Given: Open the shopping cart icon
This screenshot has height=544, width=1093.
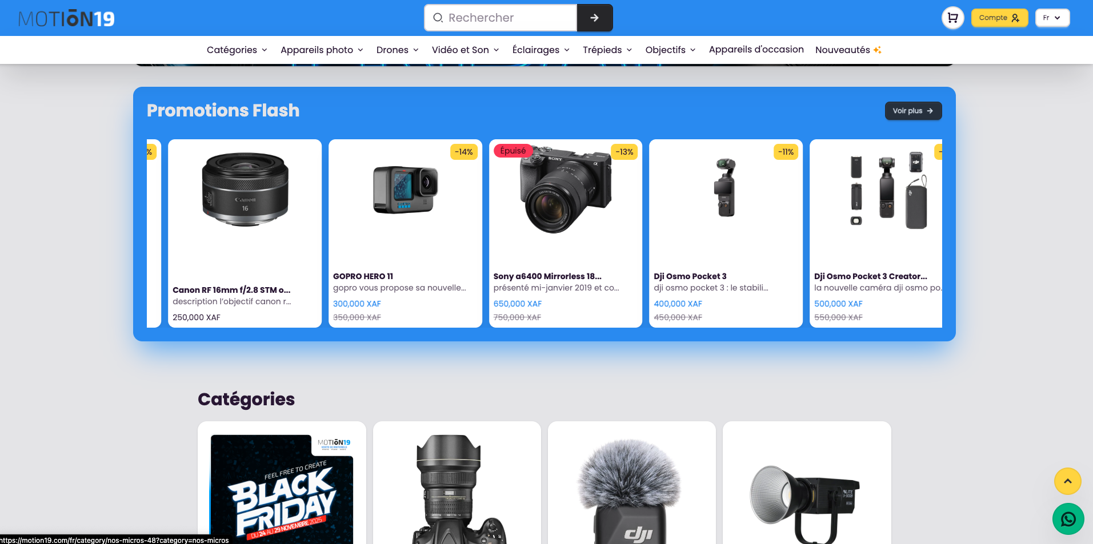Looking at the screenshot, I should (x=952, y=18).
